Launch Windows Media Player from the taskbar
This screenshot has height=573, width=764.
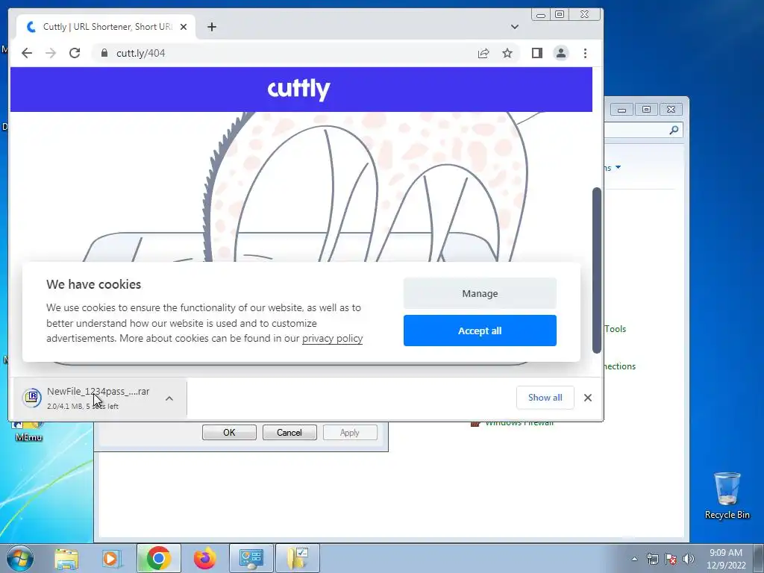(x=112, y=559)
